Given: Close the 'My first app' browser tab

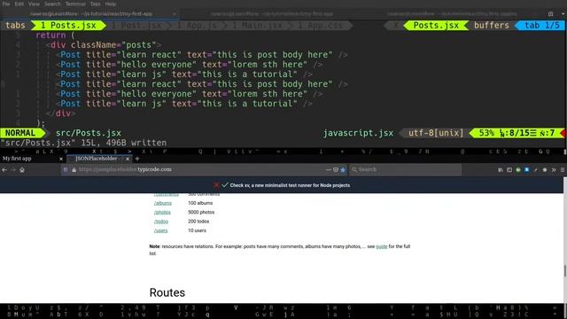Looking at the screenshot, I should coord(61,159).
